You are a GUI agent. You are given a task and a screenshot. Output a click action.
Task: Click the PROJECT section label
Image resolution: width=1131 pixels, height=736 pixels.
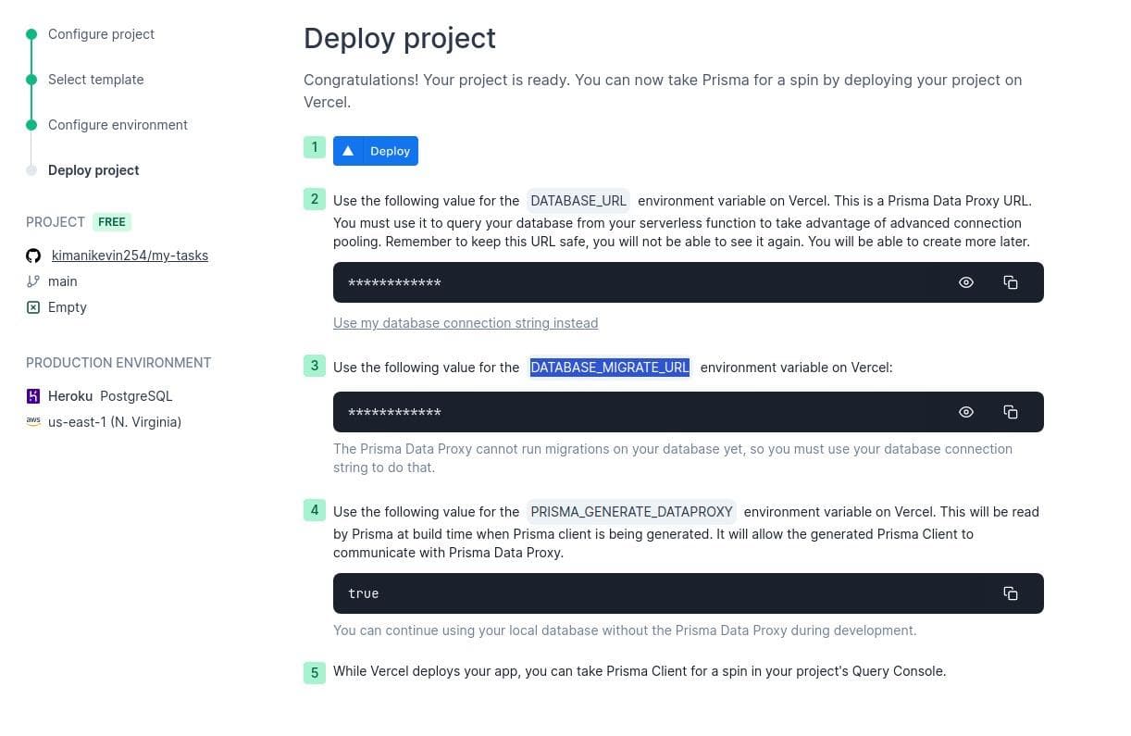[x=56, y=222]
